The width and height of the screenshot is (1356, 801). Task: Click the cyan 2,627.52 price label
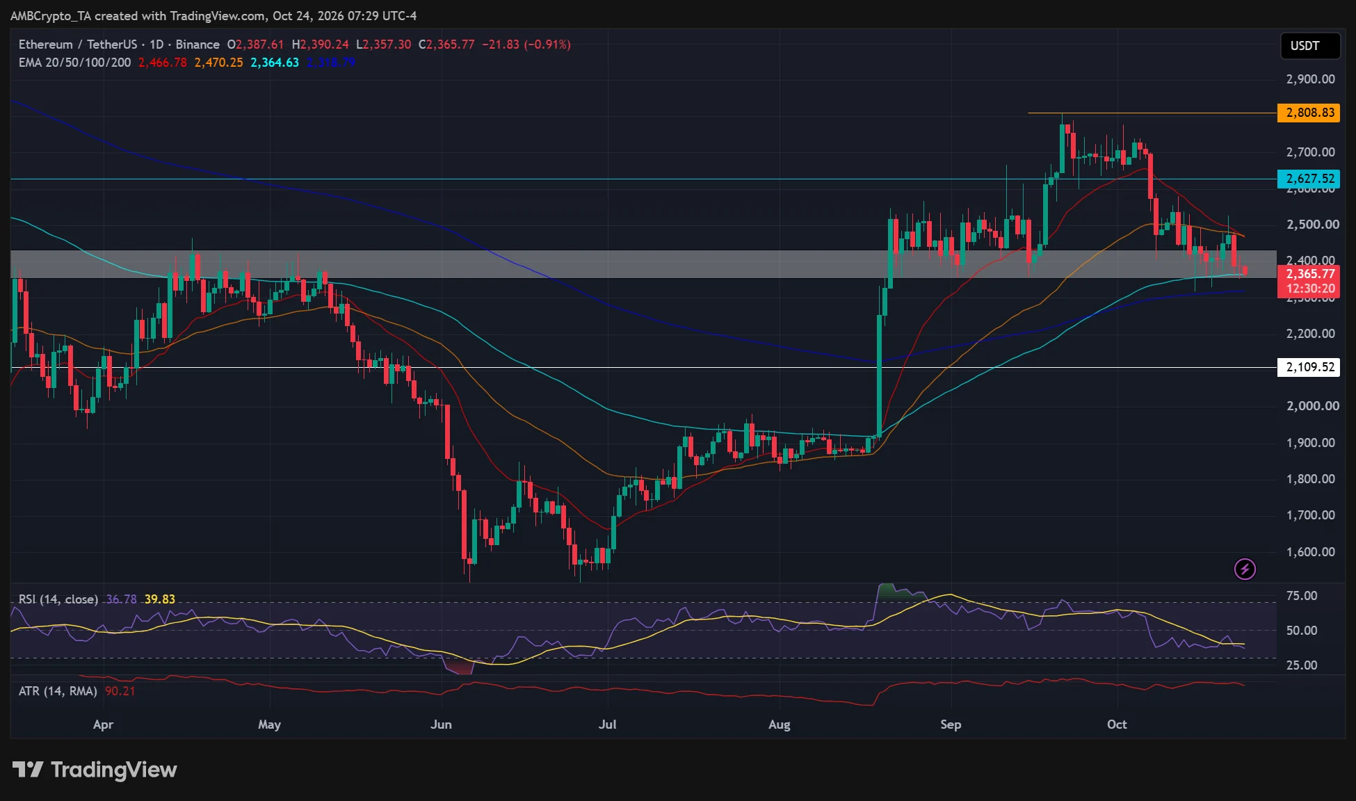(1309, 179)
